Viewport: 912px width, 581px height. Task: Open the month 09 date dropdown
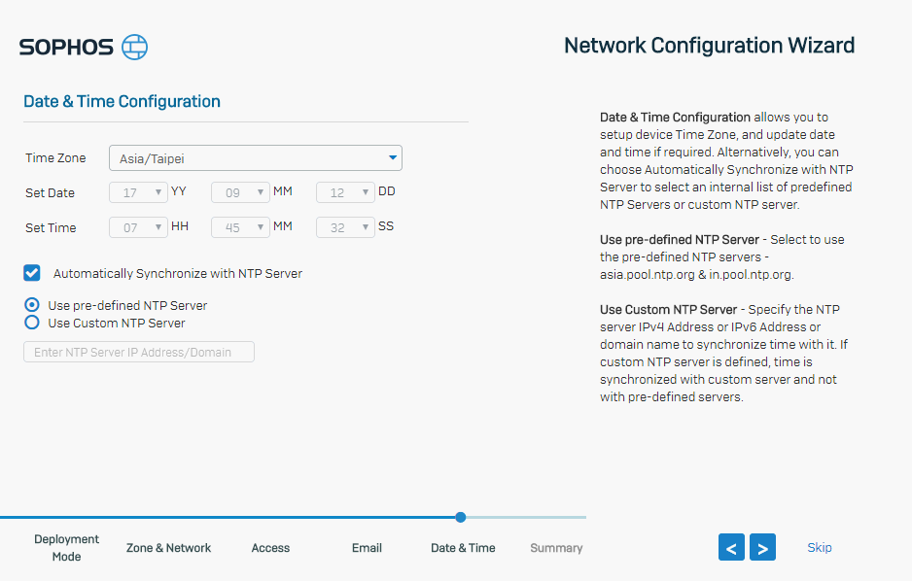[x=240, y=192]
